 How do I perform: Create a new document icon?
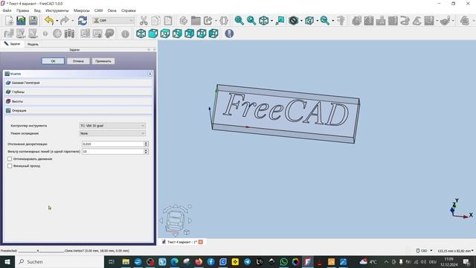click(x=9, y=21)
